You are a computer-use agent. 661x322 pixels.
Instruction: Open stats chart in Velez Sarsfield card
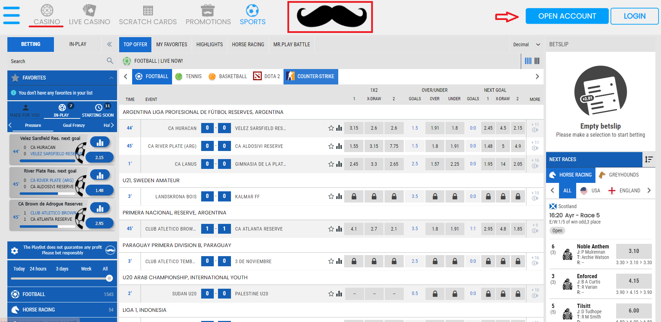pos(100,142)
